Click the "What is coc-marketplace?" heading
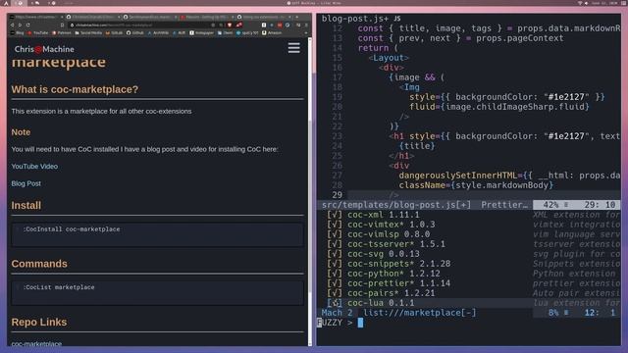This screenshot has width=628, height=353. pyautogui.click(x=75, y=89)
